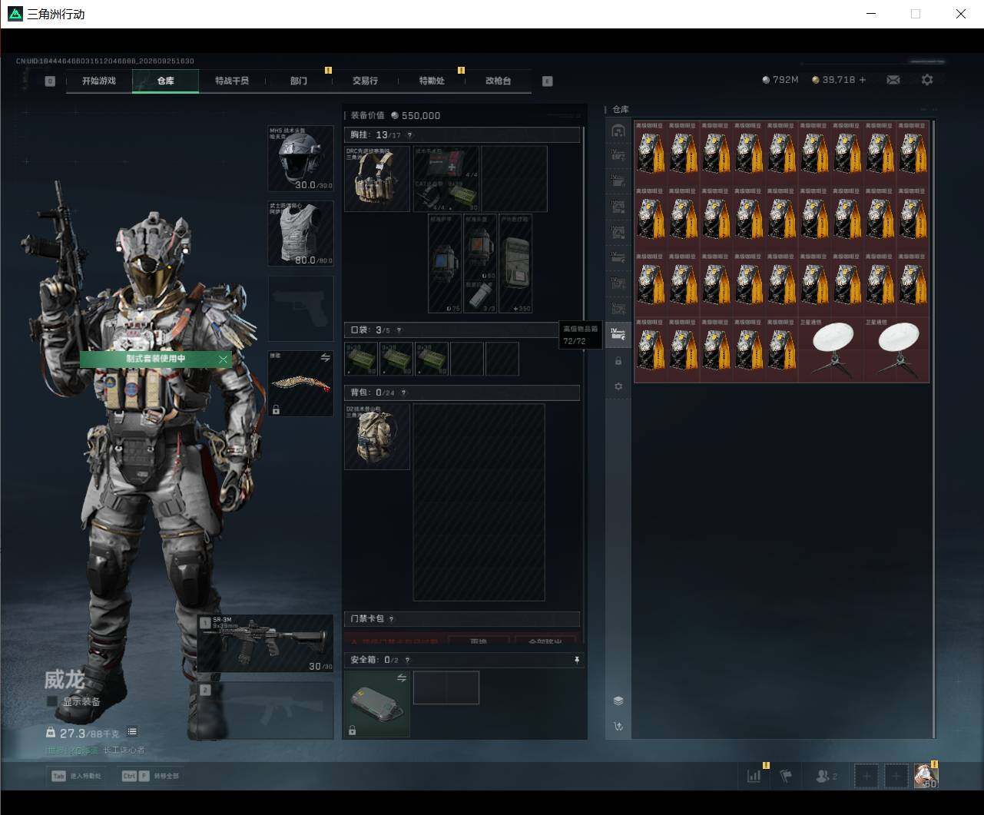The width and height of the screenshot is (984, 815).
Task: Open the mail envelope icon
Action: coord(893,80)
